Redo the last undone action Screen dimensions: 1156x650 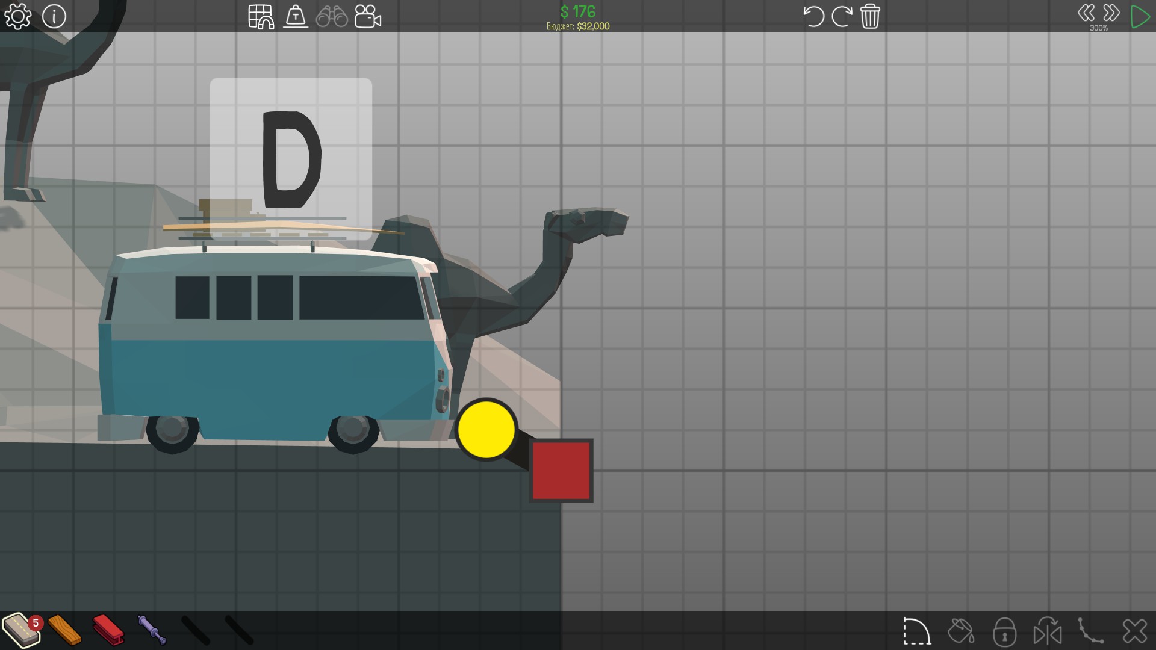click(x=842, y=16)
